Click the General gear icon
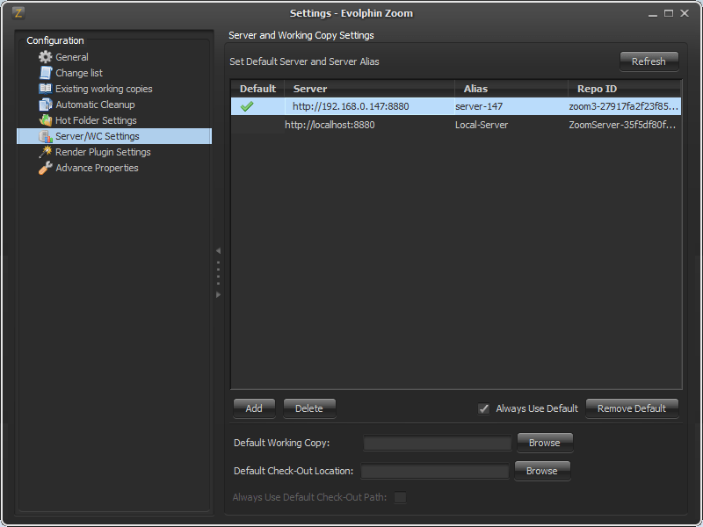The height and width of the screenshot is (527, 703). (x=46, y=57)
